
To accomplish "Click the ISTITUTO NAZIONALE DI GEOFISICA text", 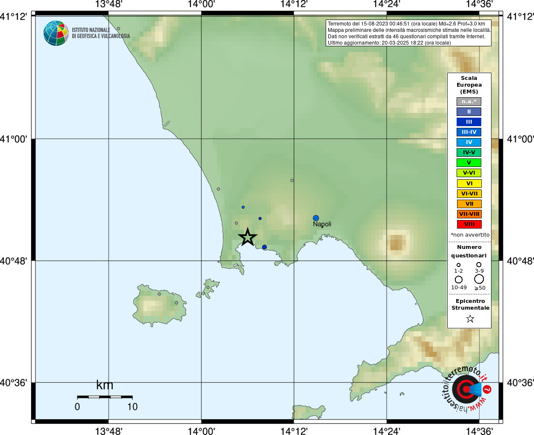I will 101,33.
